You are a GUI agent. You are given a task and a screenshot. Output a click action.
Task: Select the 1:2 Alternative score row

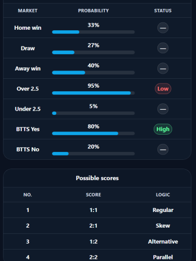click(x=97, y=241)
